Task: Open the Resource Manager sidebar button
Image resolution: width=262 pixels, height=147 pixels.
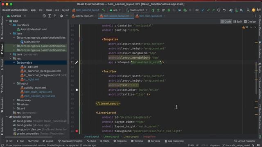Action: 2,27
